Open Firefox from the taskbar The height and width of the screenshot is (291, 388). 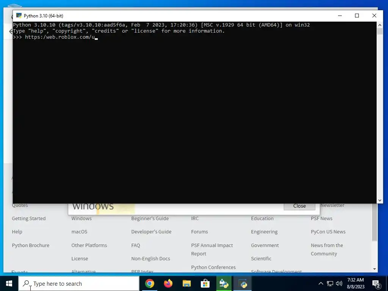pyautogui.click(x=168, y=283)
